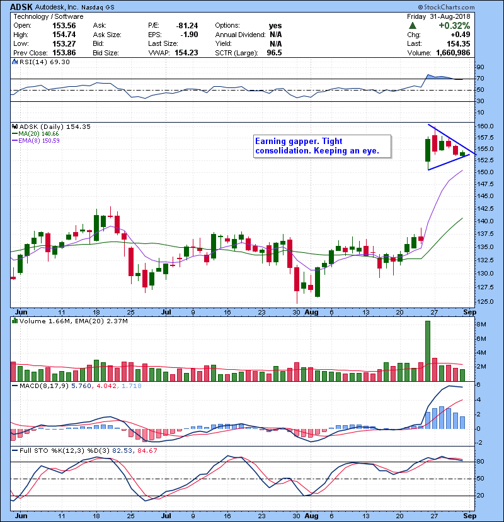This screenshot has width=504, height=522.
Task: Click the Friday 31-Aug-2018 date
Action: pos(438,16)
